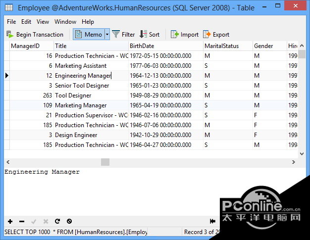Screen dimensions: 310x240
Task: Click the table icon in title bar
Action: click(9, 8)
